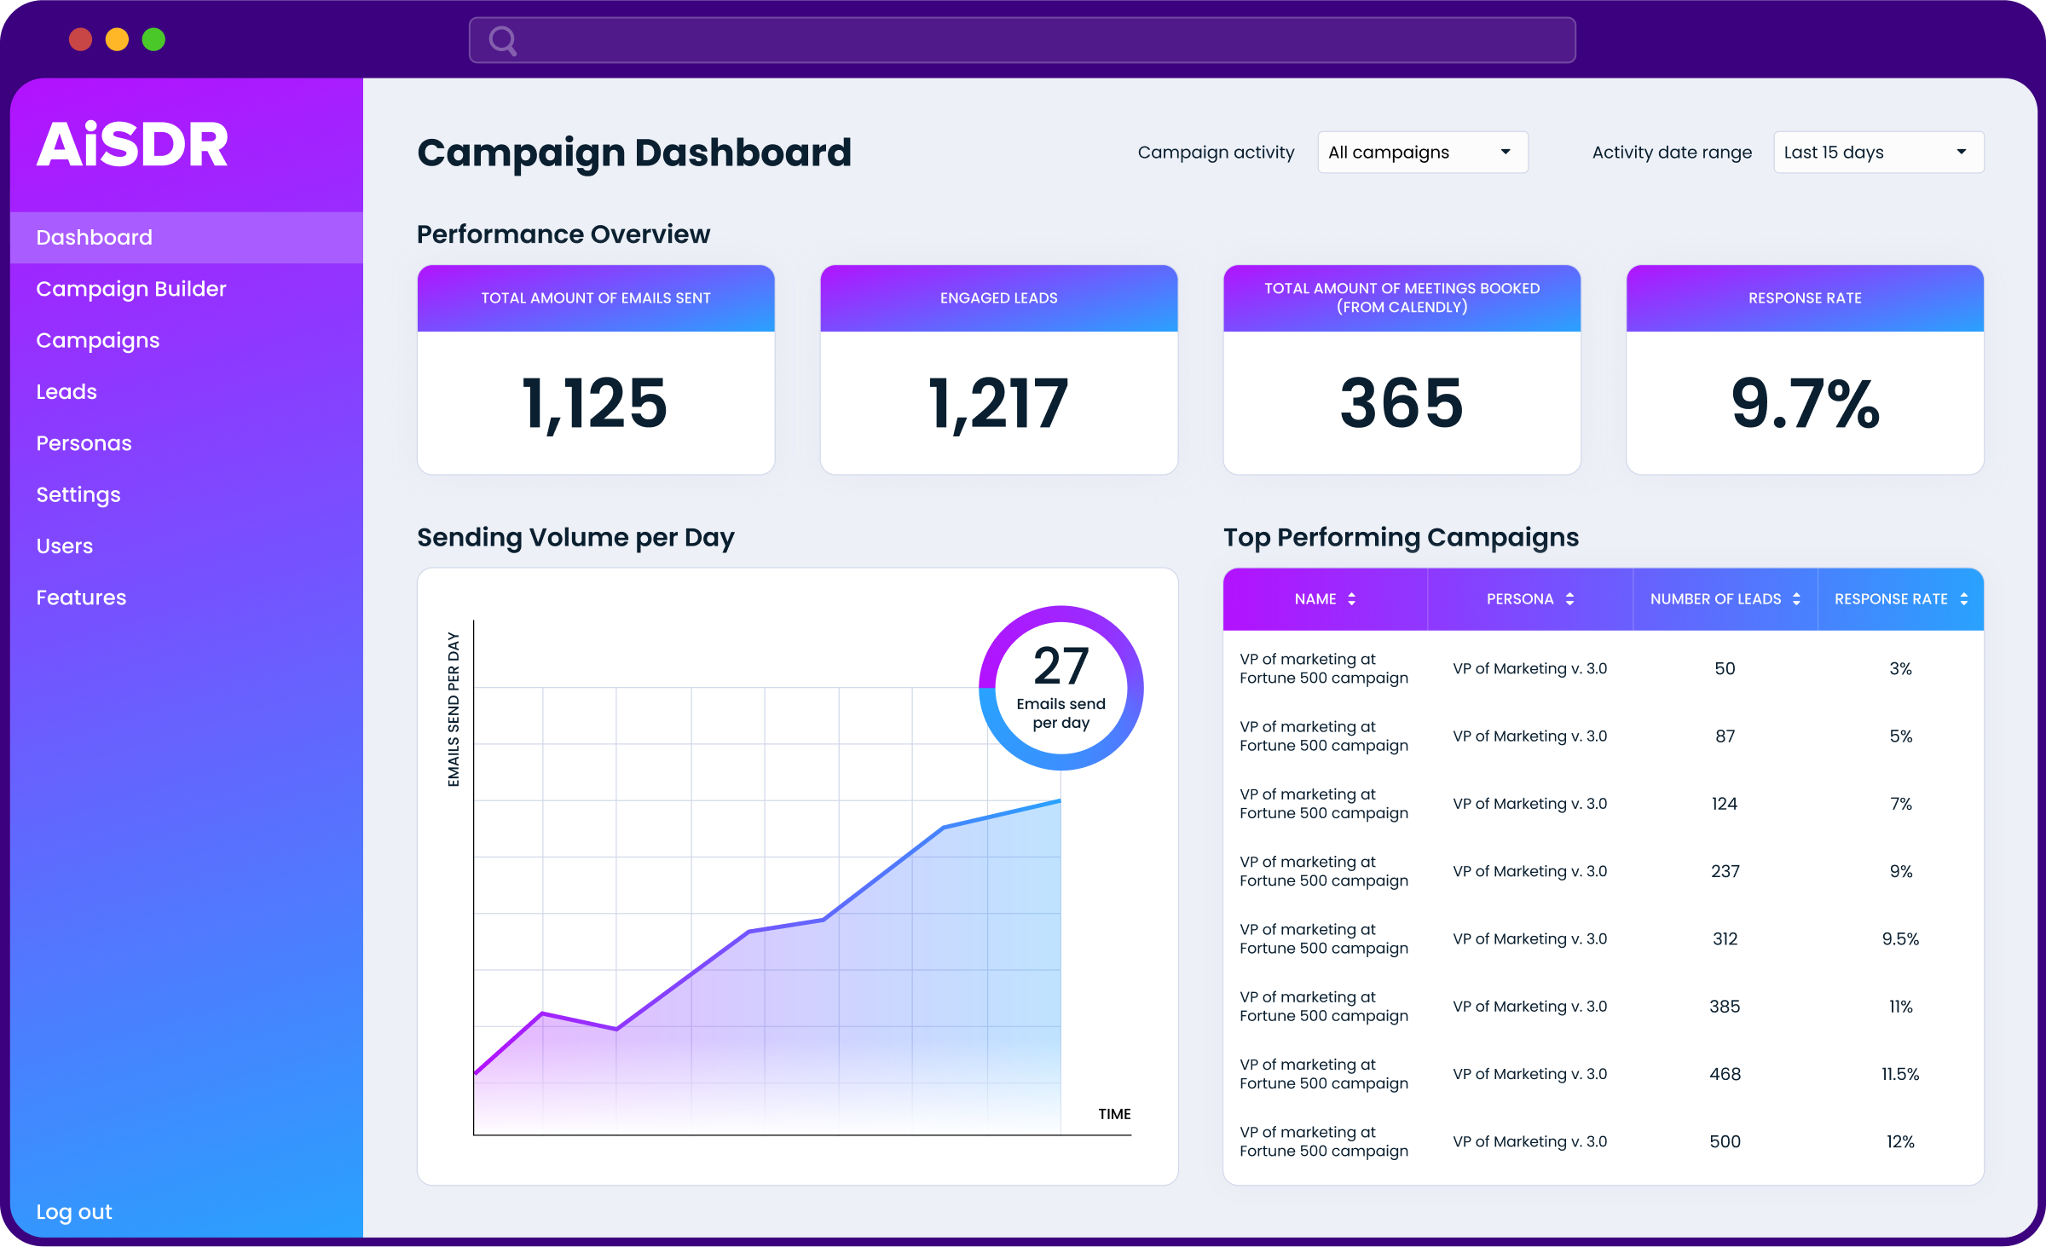Open the All campaigns dropdown
Viewport: 2046px width, 1247px height.
(x=1422, y=153)
